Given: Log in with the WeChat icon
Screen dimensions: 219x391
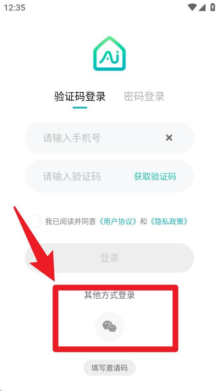Looking at the screenshot, I should 109,327.
